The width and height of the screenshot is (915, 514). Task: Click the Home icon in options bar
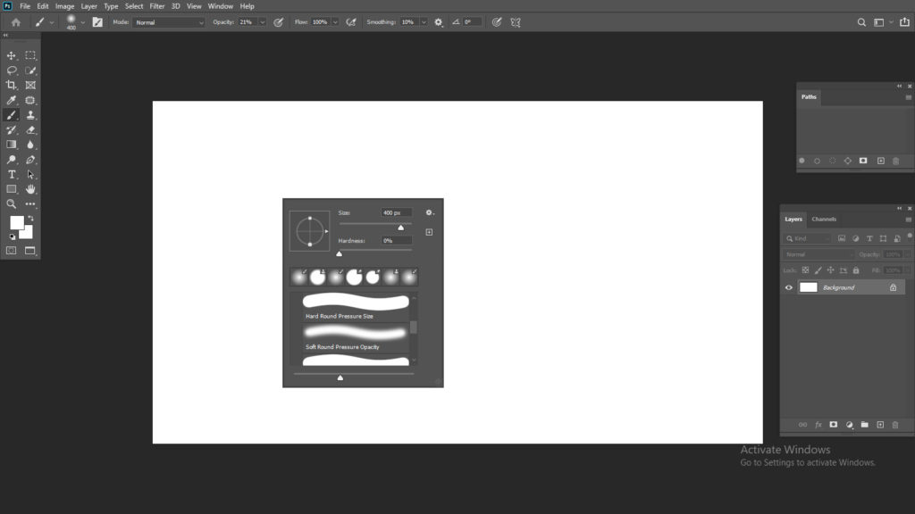(16, 22)
